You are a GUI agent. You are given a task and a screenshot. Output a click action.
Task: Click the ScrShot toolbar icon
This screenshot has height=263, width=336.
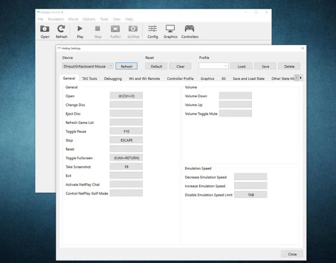click(133, 31)
